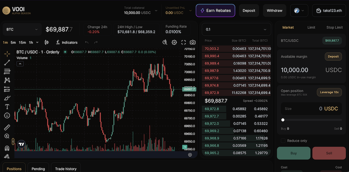Screen dimensions: 349x172
Task: Open the Trade history tab
Action: pos(66,169)
